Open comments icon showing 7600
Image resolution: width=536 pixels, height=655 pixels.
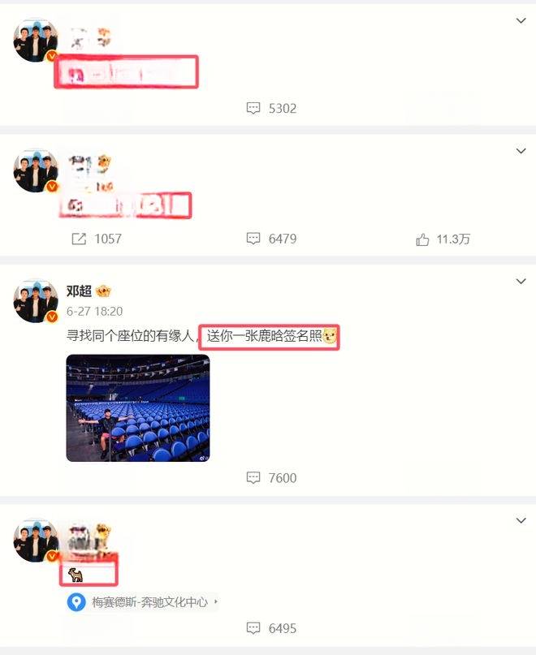coord(253,477)
